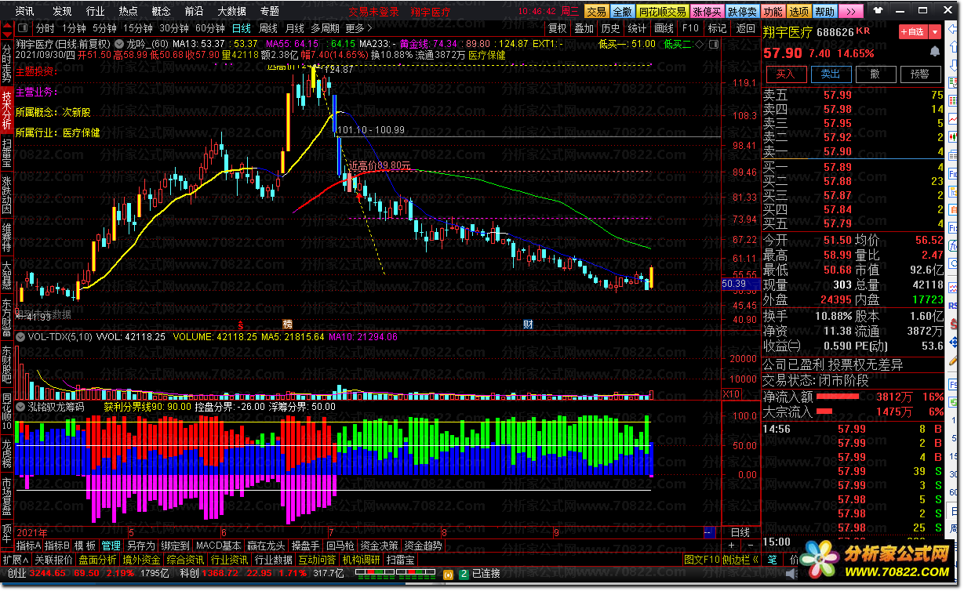Open the 技术分析 left sidebar tab
Viewport: 964px width, 591px height.
tap(7, 111)
